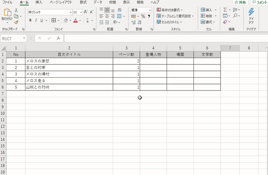The image size is (268, 175).
Task: Click the Select All corner triangle
Action: tap(3, 48)
